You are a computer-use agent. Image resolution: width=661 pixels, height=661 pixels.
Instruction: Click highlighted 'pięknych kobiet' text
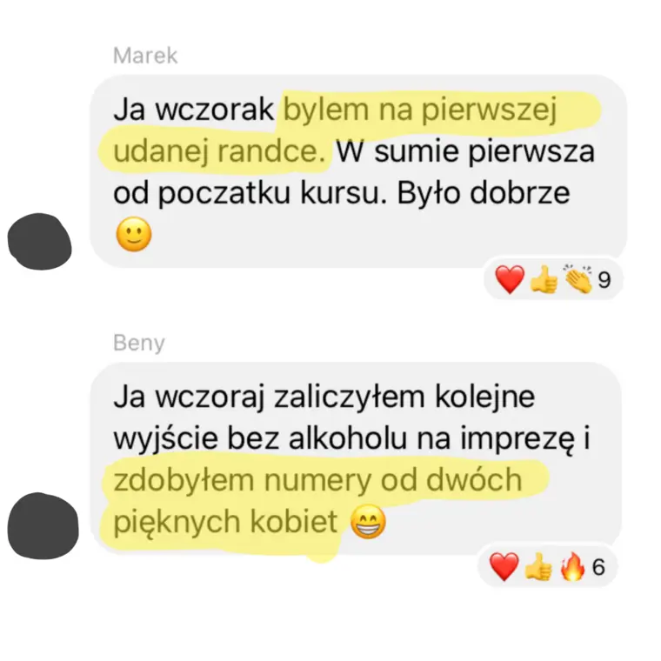click(225, 523)
